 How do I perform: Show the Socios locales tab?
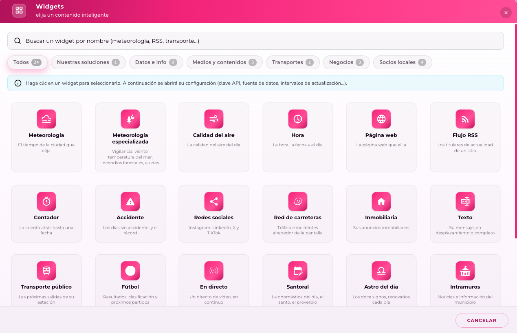[403, 62]
